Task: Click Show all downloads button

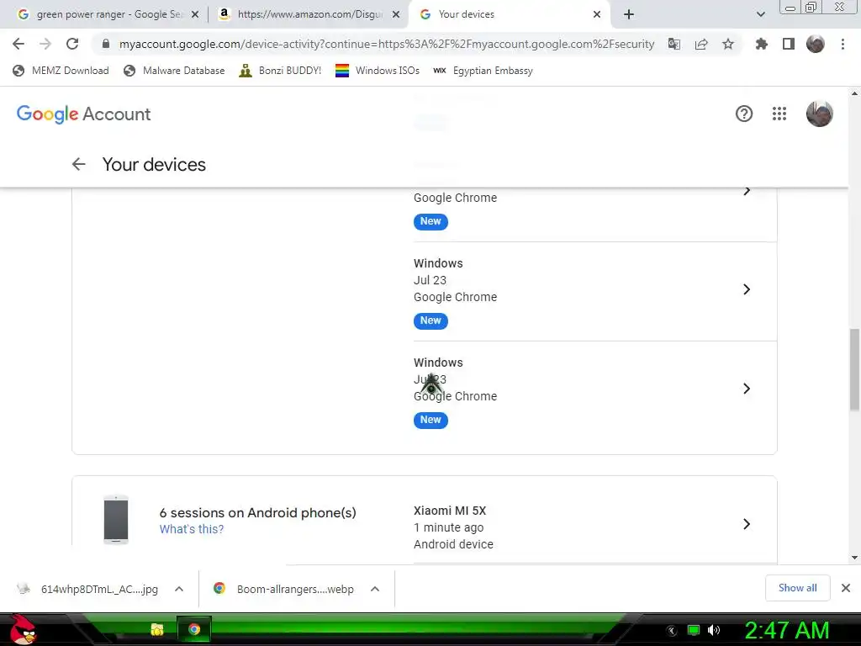Action: coord(797,588)
